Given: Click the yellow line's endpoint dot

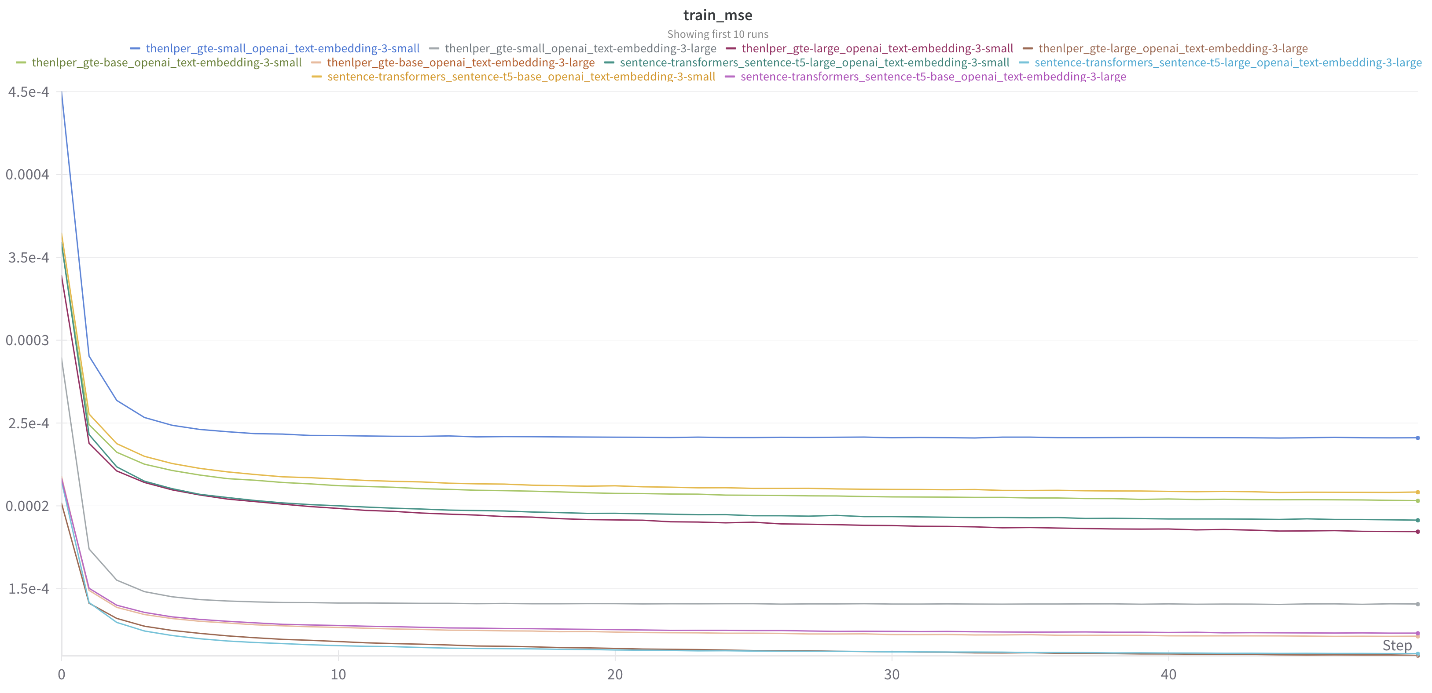Looking at the screenshot, I should [x=1417, y=492].
